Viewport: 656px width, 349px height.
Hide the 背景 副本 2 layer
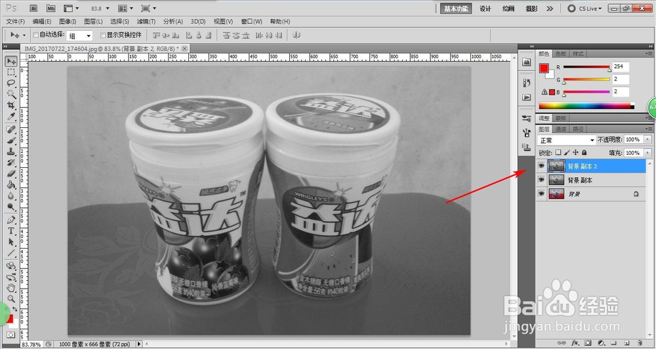coord(541,166)
